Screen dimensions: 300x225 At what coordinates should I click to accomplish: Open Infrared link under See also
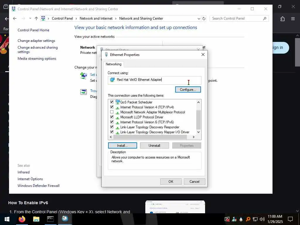click(23, 172)
